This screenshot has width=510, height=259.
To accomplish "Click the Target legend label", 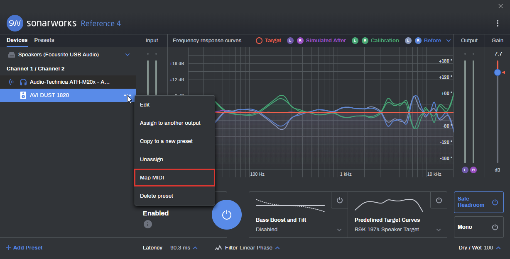I will [273, 41].
